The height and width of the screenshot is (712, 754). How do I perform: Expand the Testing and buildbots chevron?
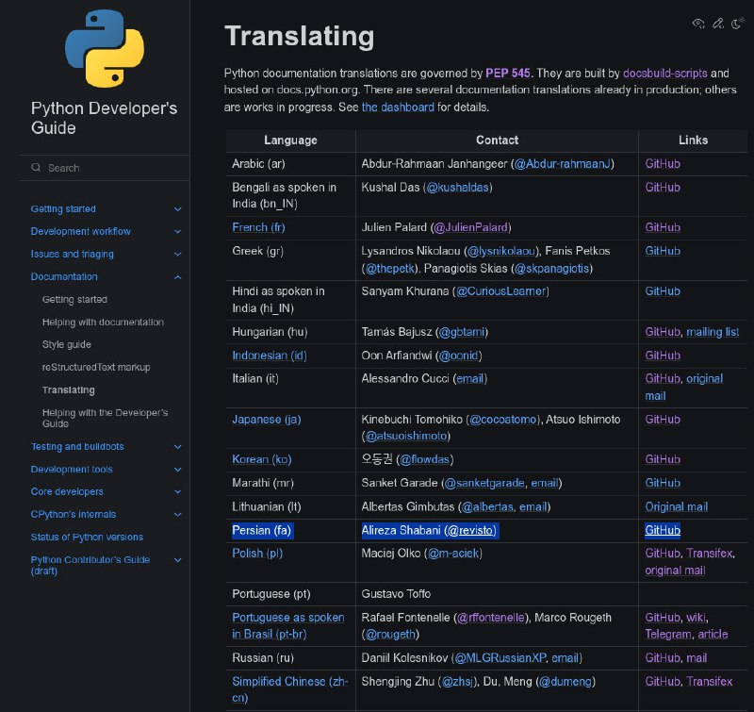click(177, 447)
